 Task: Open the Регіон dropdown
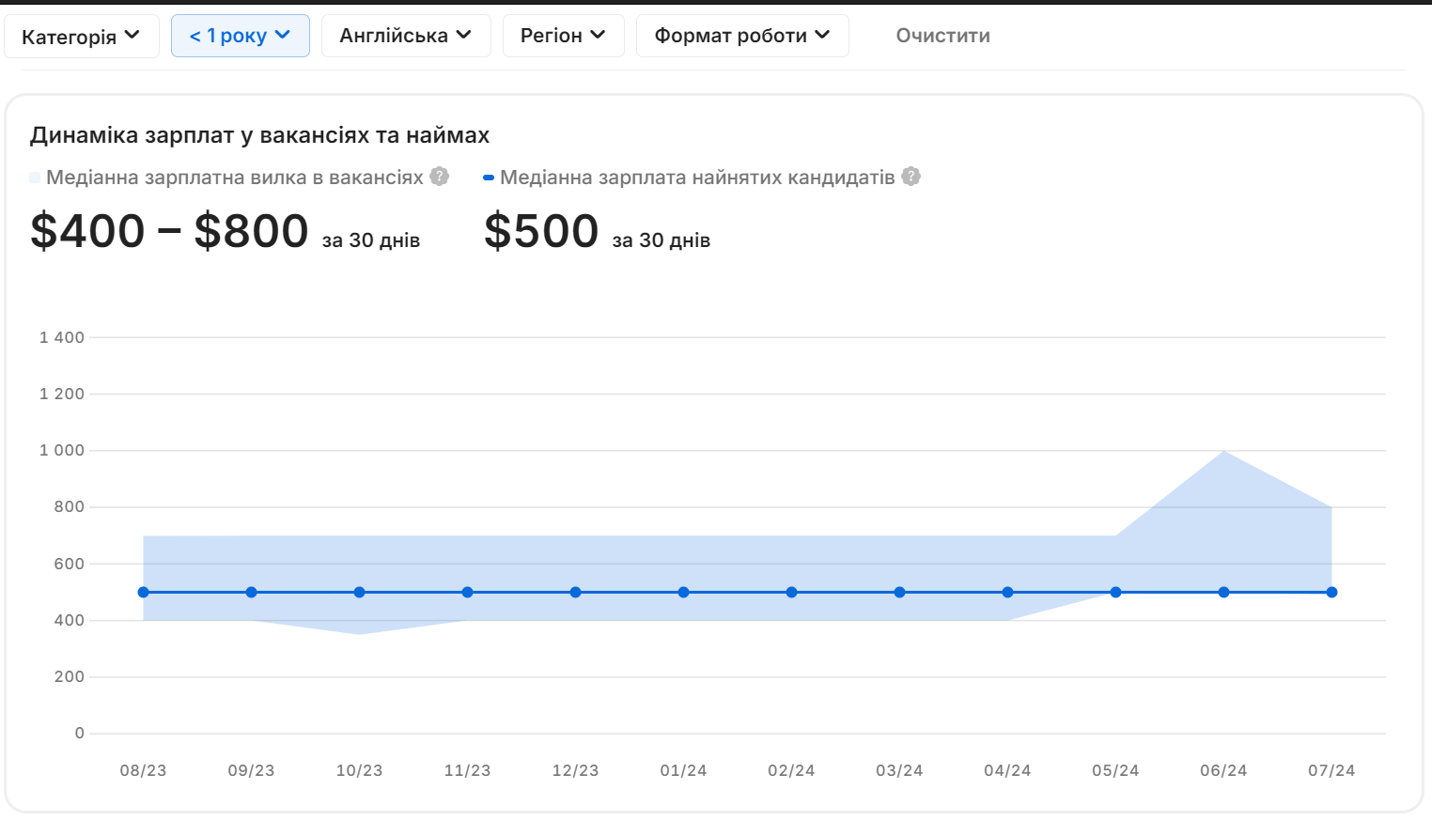(564, 35)
